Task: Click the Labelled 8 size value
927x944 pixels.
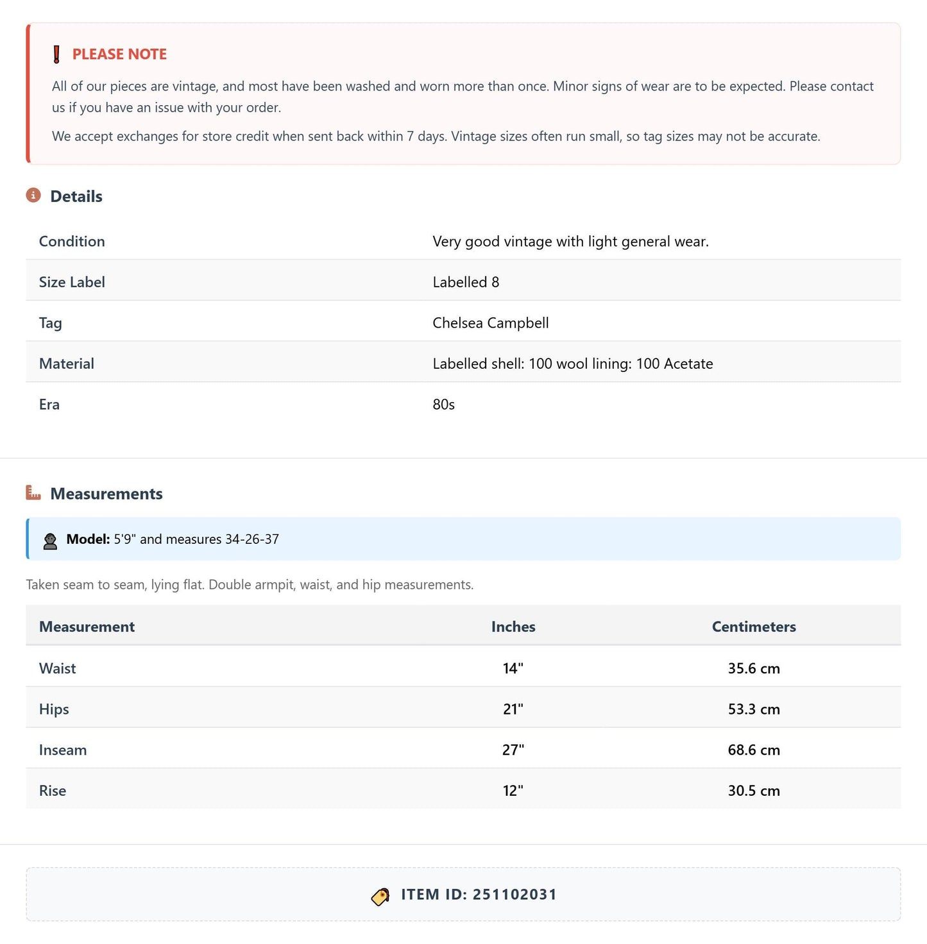Action: pyautogui.click(x=466, y=282)
